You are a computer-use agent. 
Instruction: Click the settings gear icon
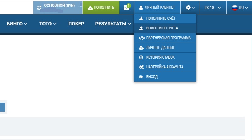pos(188,7)
